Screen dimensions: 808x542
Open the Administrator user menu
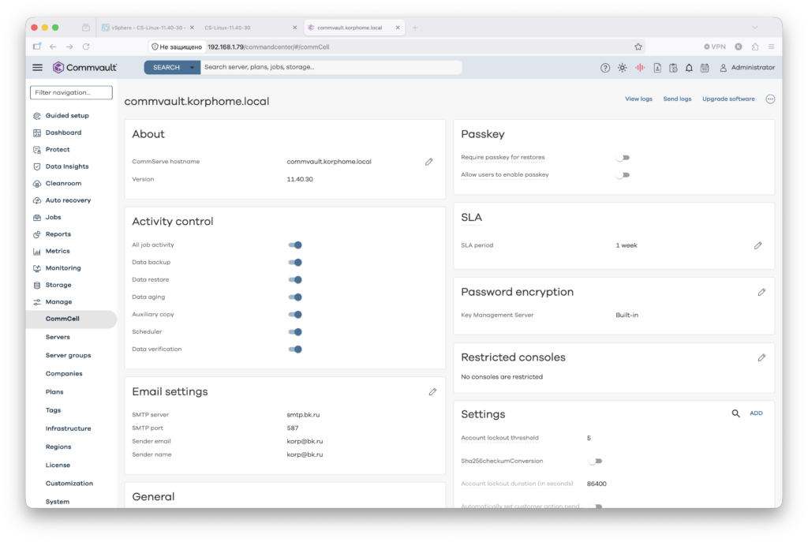coord(747,68)
